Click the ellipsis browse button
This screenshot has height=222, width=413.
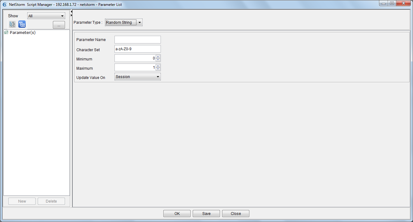tap(59, 25)
